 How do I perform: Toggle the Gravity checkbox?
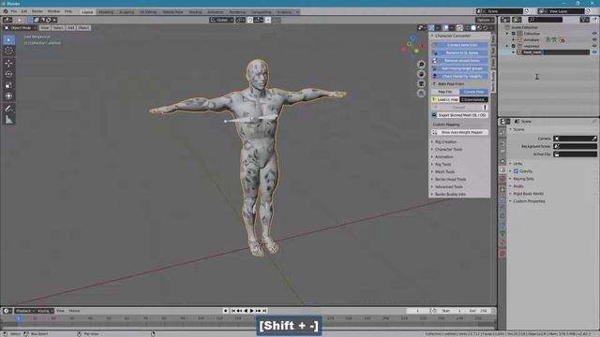pyautogui.click(x=516, y=171)
